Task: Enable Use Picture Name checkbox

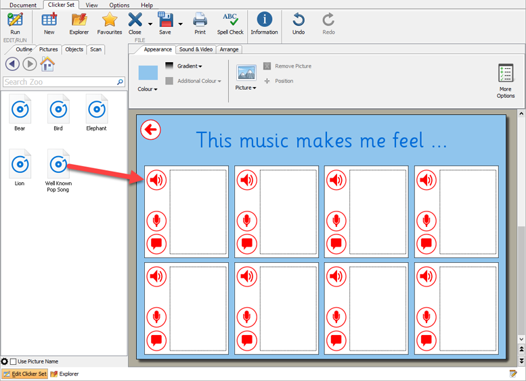Action: pos(14,362)
